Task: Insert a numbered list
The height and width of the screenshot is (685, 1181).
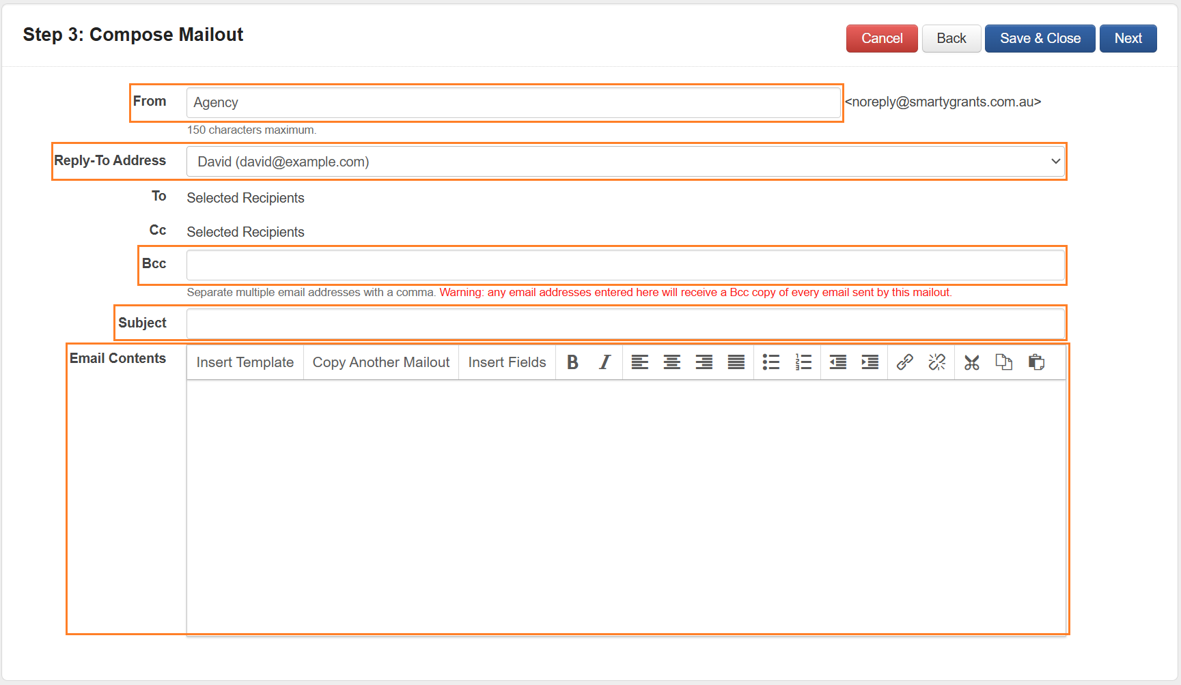Action: click(x=803, y=362)
